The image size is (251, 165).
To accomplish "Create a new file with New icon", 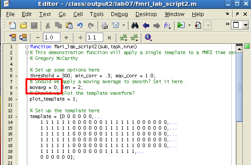I will point(13,25).
